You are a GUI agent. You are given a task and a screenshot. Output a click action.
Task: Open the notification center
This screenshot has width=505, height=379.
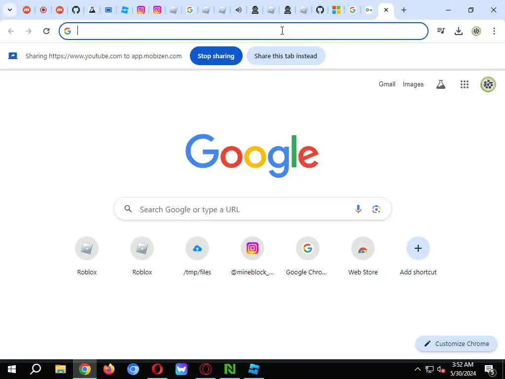point(490,369)
